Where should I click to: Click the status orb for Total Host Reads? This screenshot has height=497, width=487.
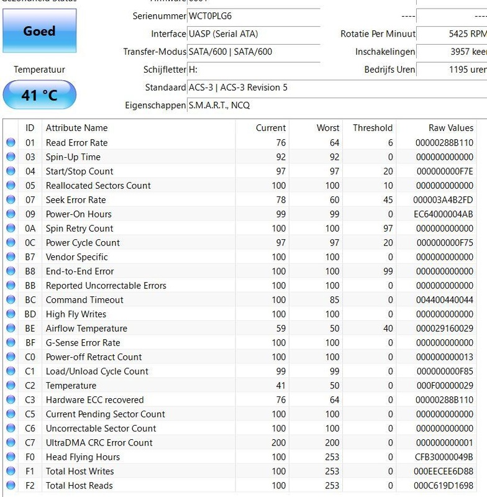(11, 485)
